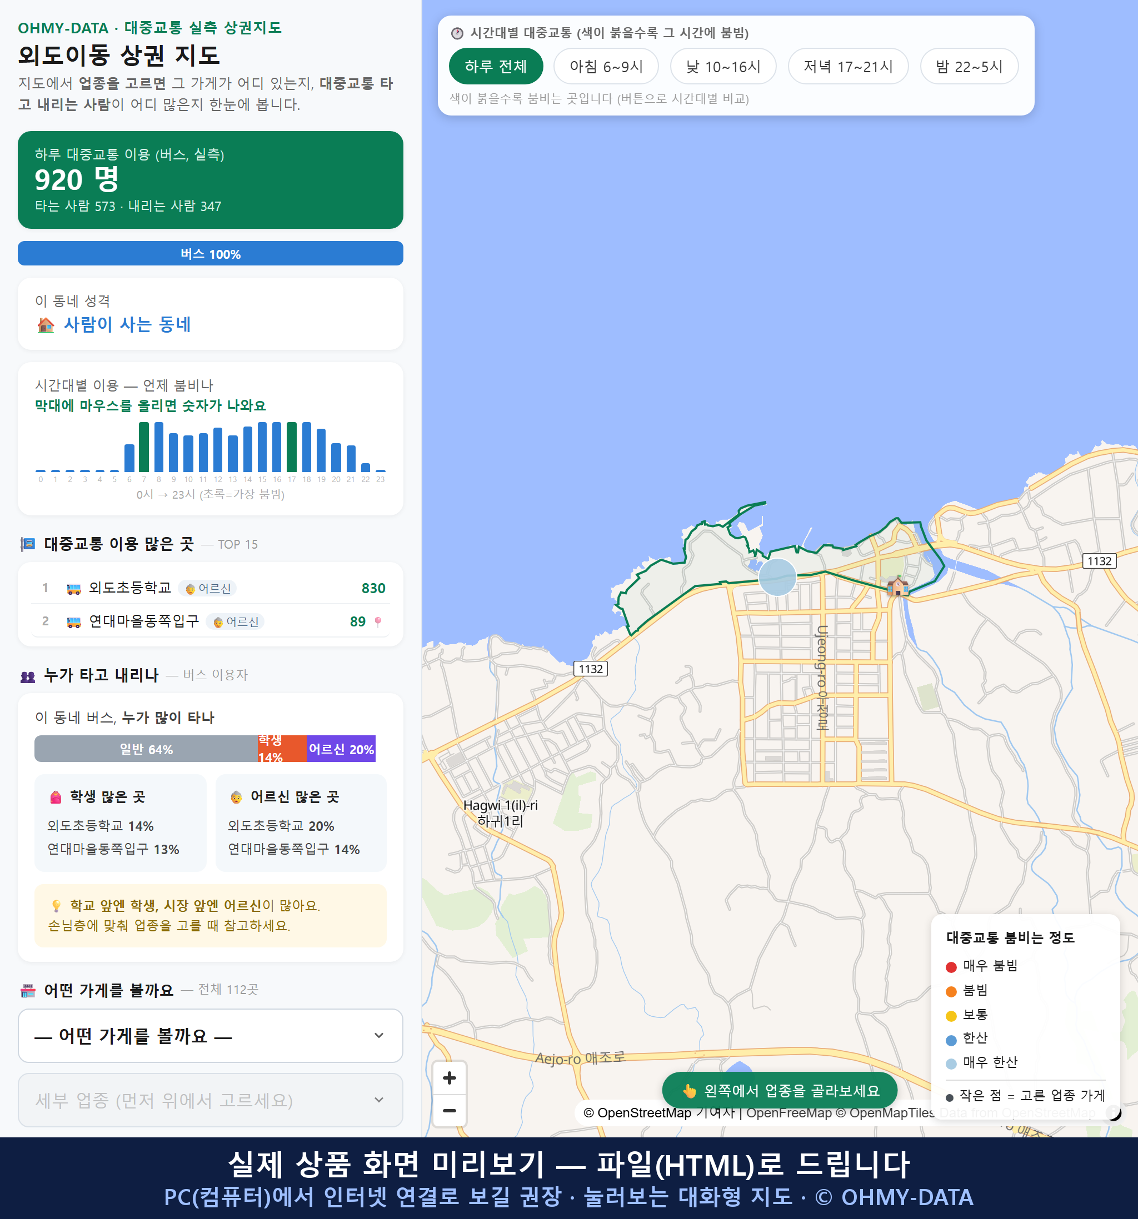Click the 외도초등학교 20% elder entry
1138x1219 pixels.
pos(281,826)
